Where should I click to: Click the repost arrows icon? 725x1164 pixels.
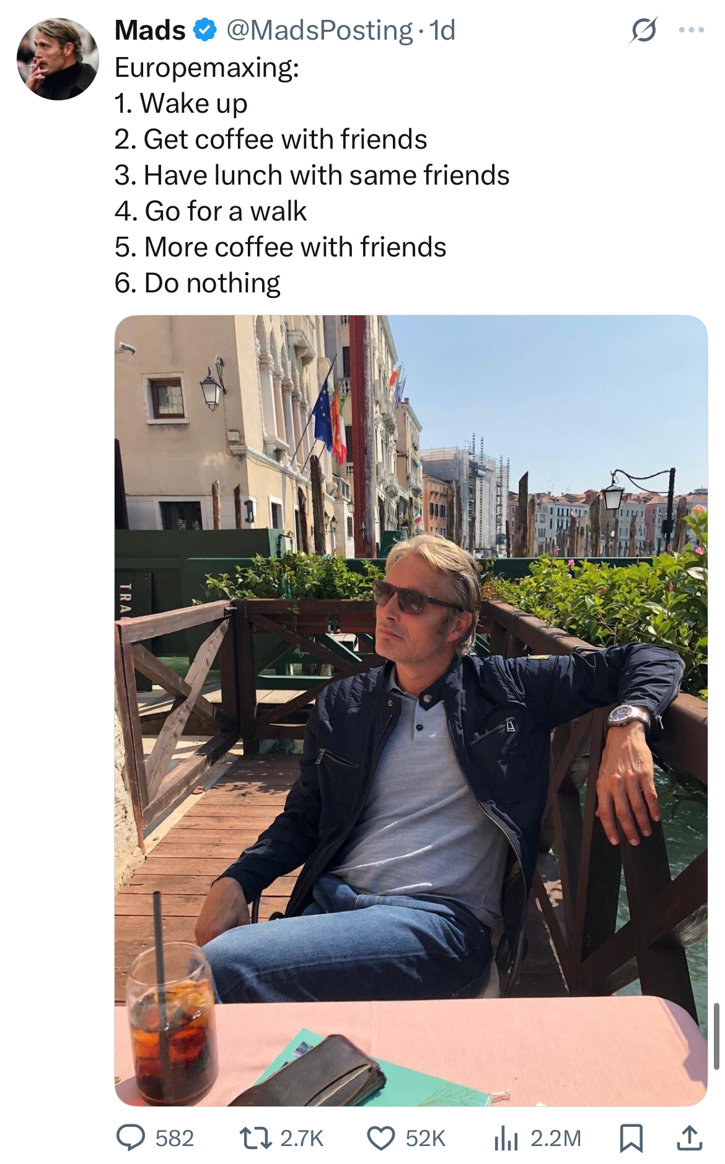(255, 1138)
